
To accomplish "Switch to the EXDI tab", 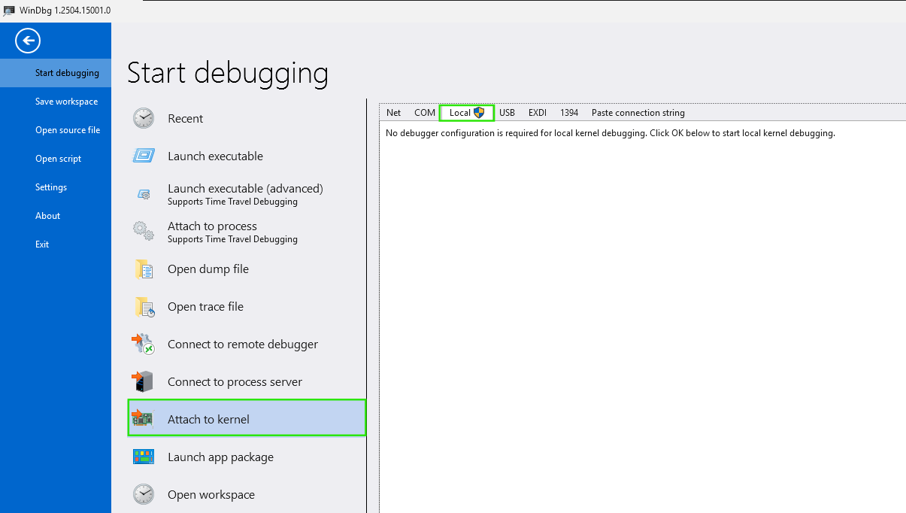I will (x=538, y=113).
